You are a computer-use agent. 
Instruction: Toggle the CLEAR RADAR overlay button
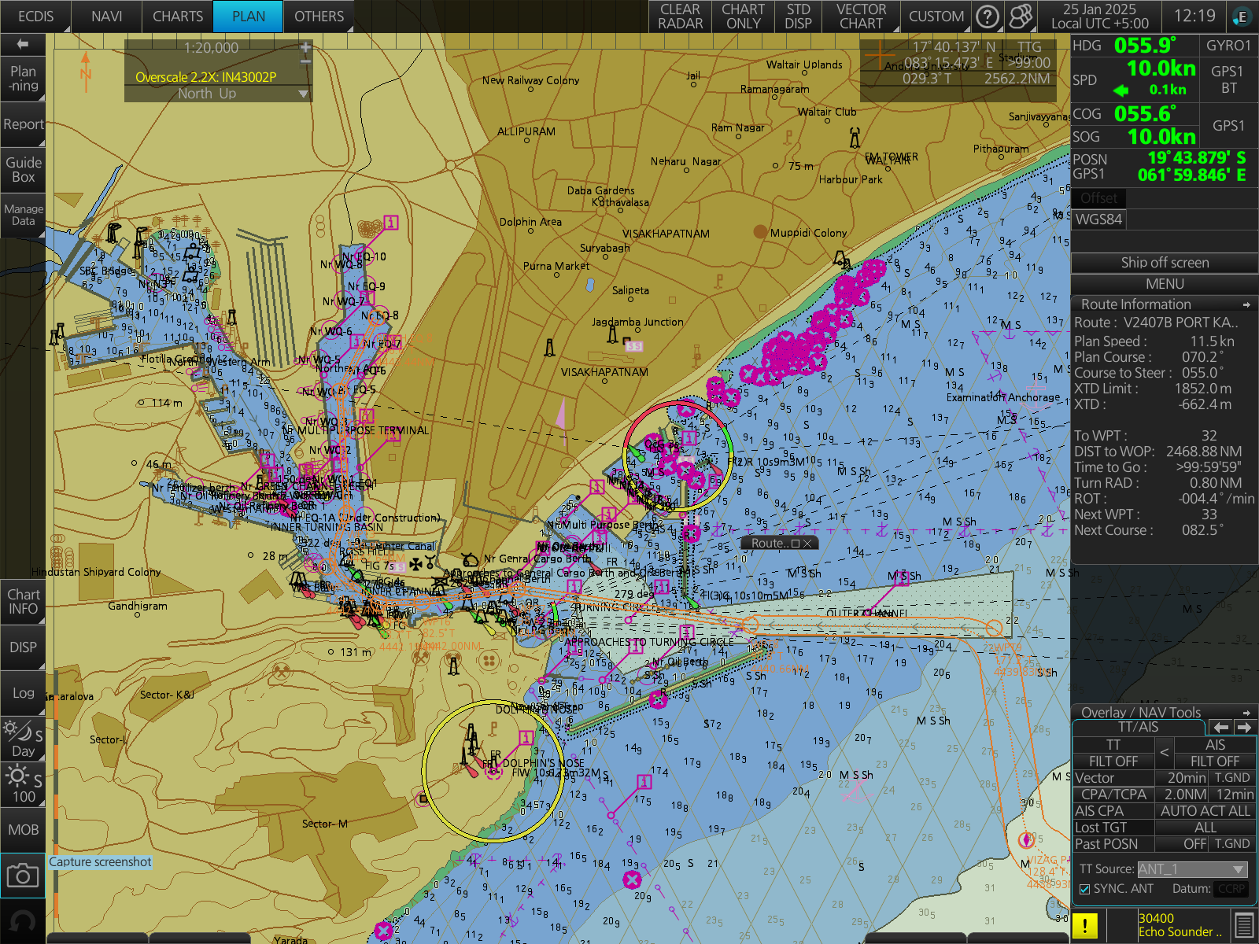(680, 17)
